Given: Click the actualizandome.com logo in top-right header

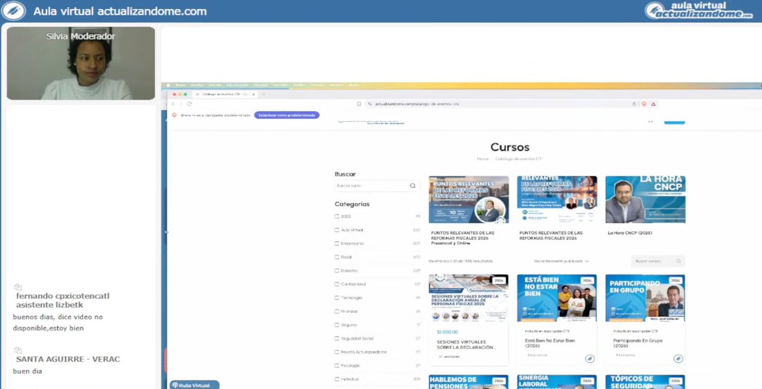Looking at the screenshot, I should (698, 11).
